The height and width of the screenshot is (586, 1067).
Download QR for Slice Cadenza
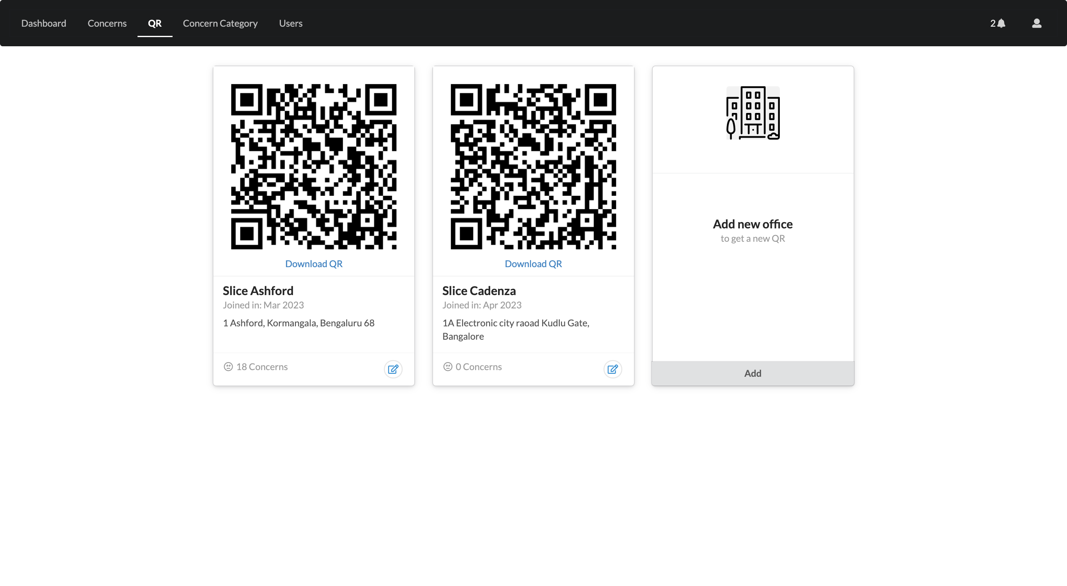pyautogui.click(x=533, y=264)
